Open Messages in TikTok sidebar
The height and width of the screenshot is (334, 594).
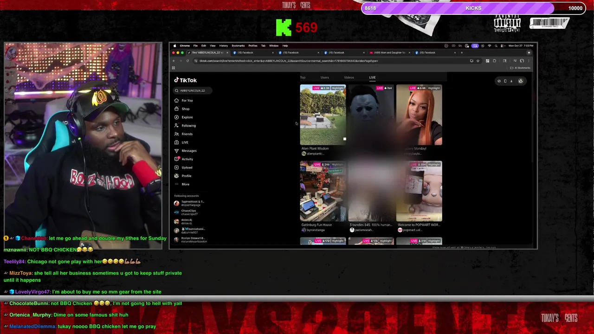[x=186, y=150]
